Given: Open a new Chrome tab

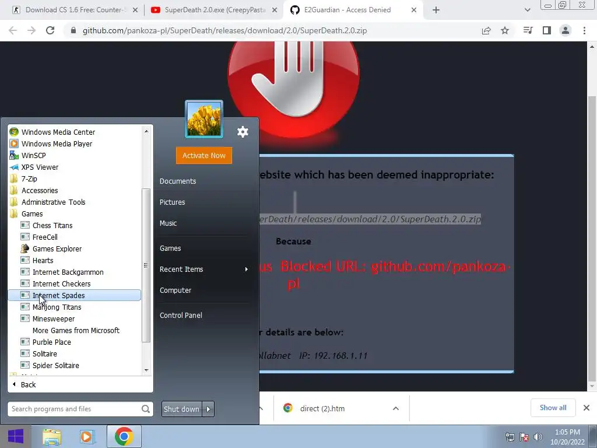Looking at the screenshot, I should tap(436, 10).
